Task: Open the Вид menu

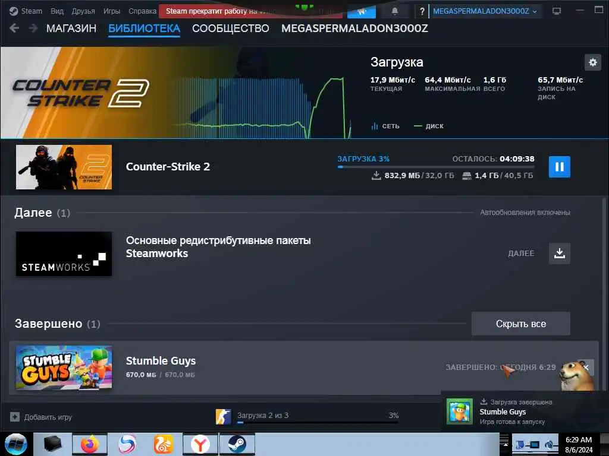Action: pyautogui.click(x=56, y=11)
